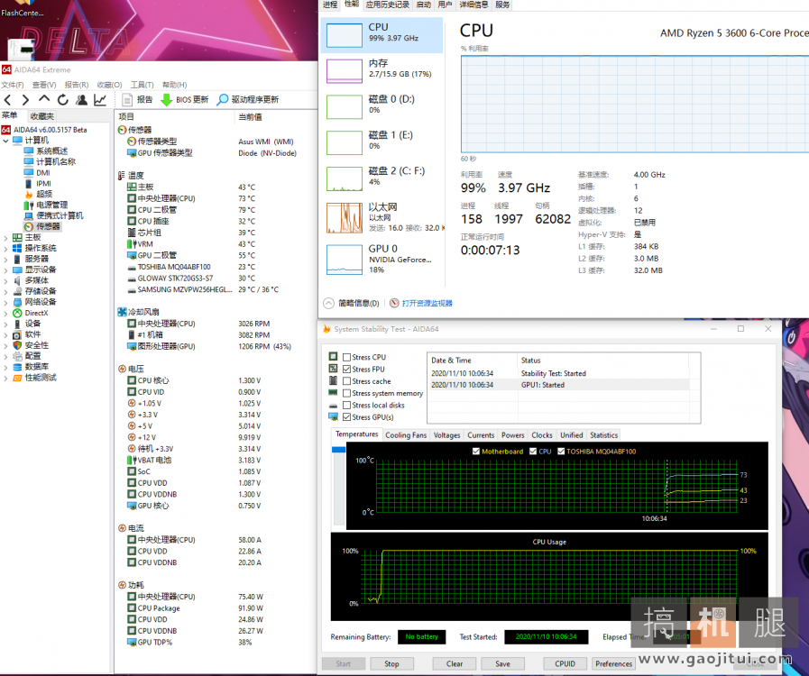The height and width of the screenshot is (676, 809).
Task: Open the Preferences button
Action: (x=613, y=663)
